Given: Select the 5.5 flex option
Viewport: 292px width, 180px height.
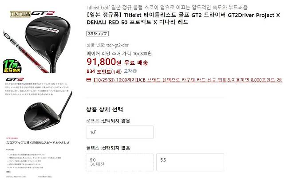Looking at the screenshot, I should pyautogui.click(x=190, y=162).
